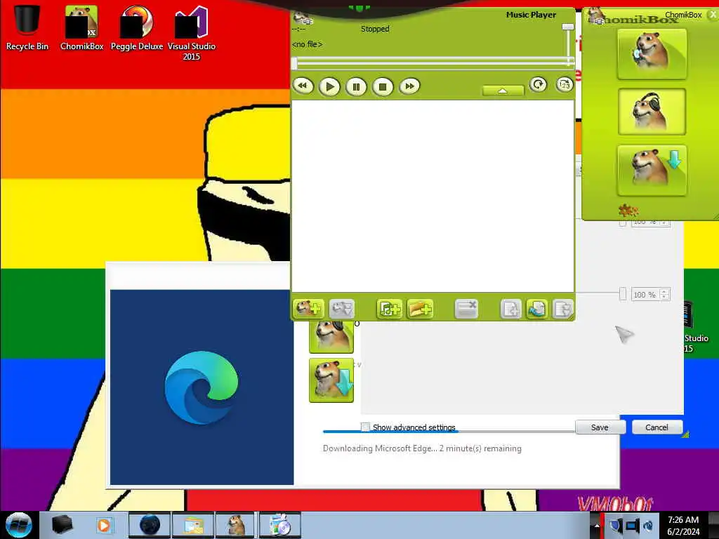Click the black box taskbar icon
Viewport: 719px width, 539px height.
62,525
